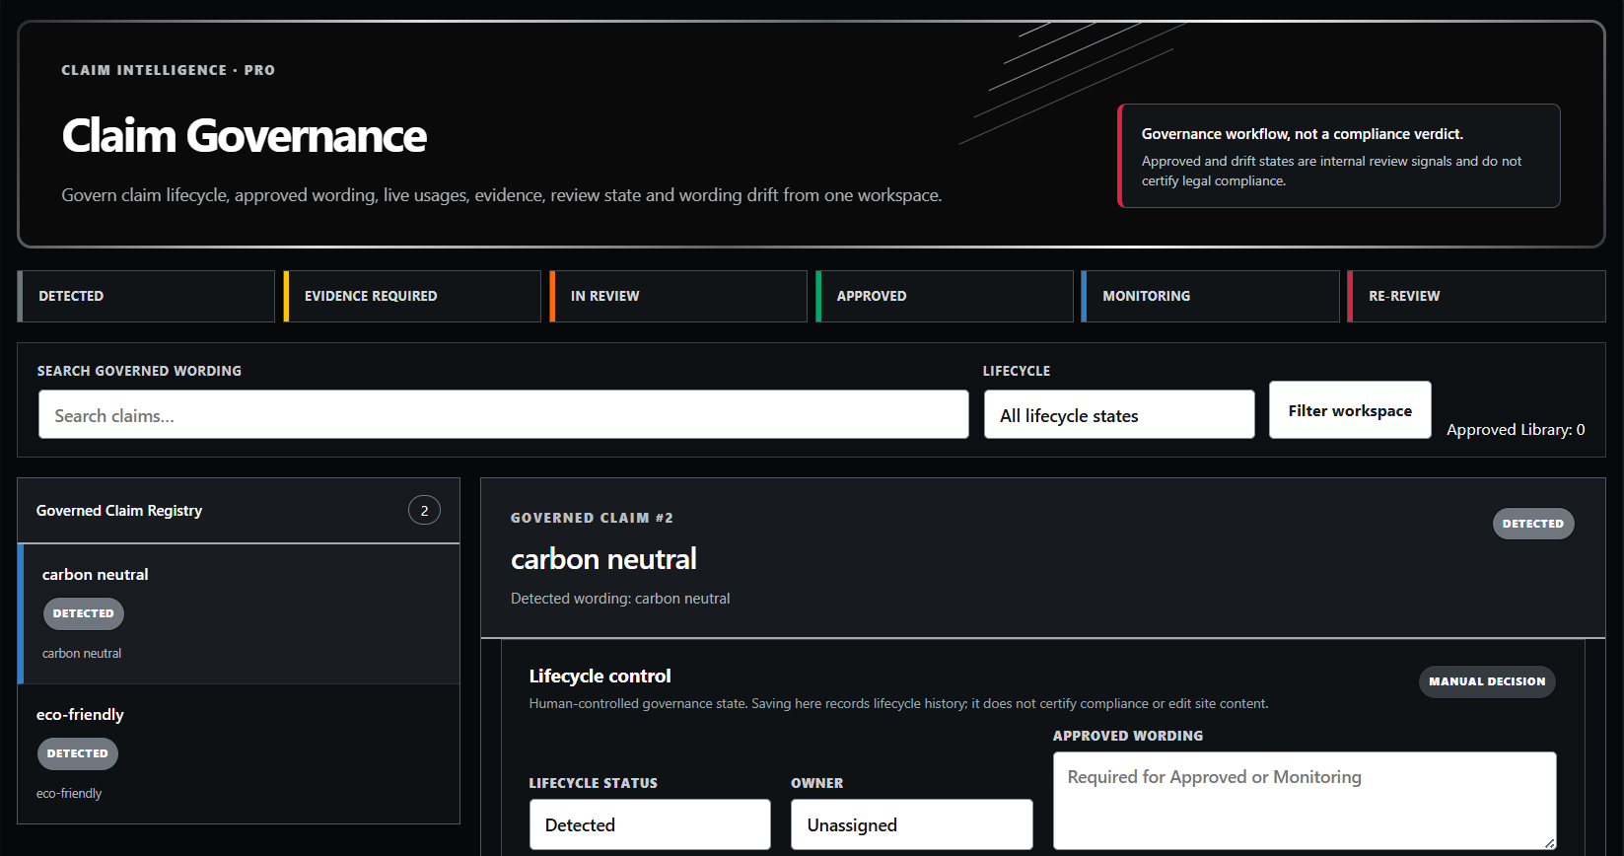
Task: Click the Manual Decision badge
Action: pyautogui.click(x=1487, y=681)
